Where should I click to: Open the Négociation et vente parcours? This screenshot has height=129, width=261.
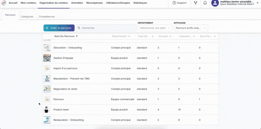pyautogui.click(x=65, y=89)
